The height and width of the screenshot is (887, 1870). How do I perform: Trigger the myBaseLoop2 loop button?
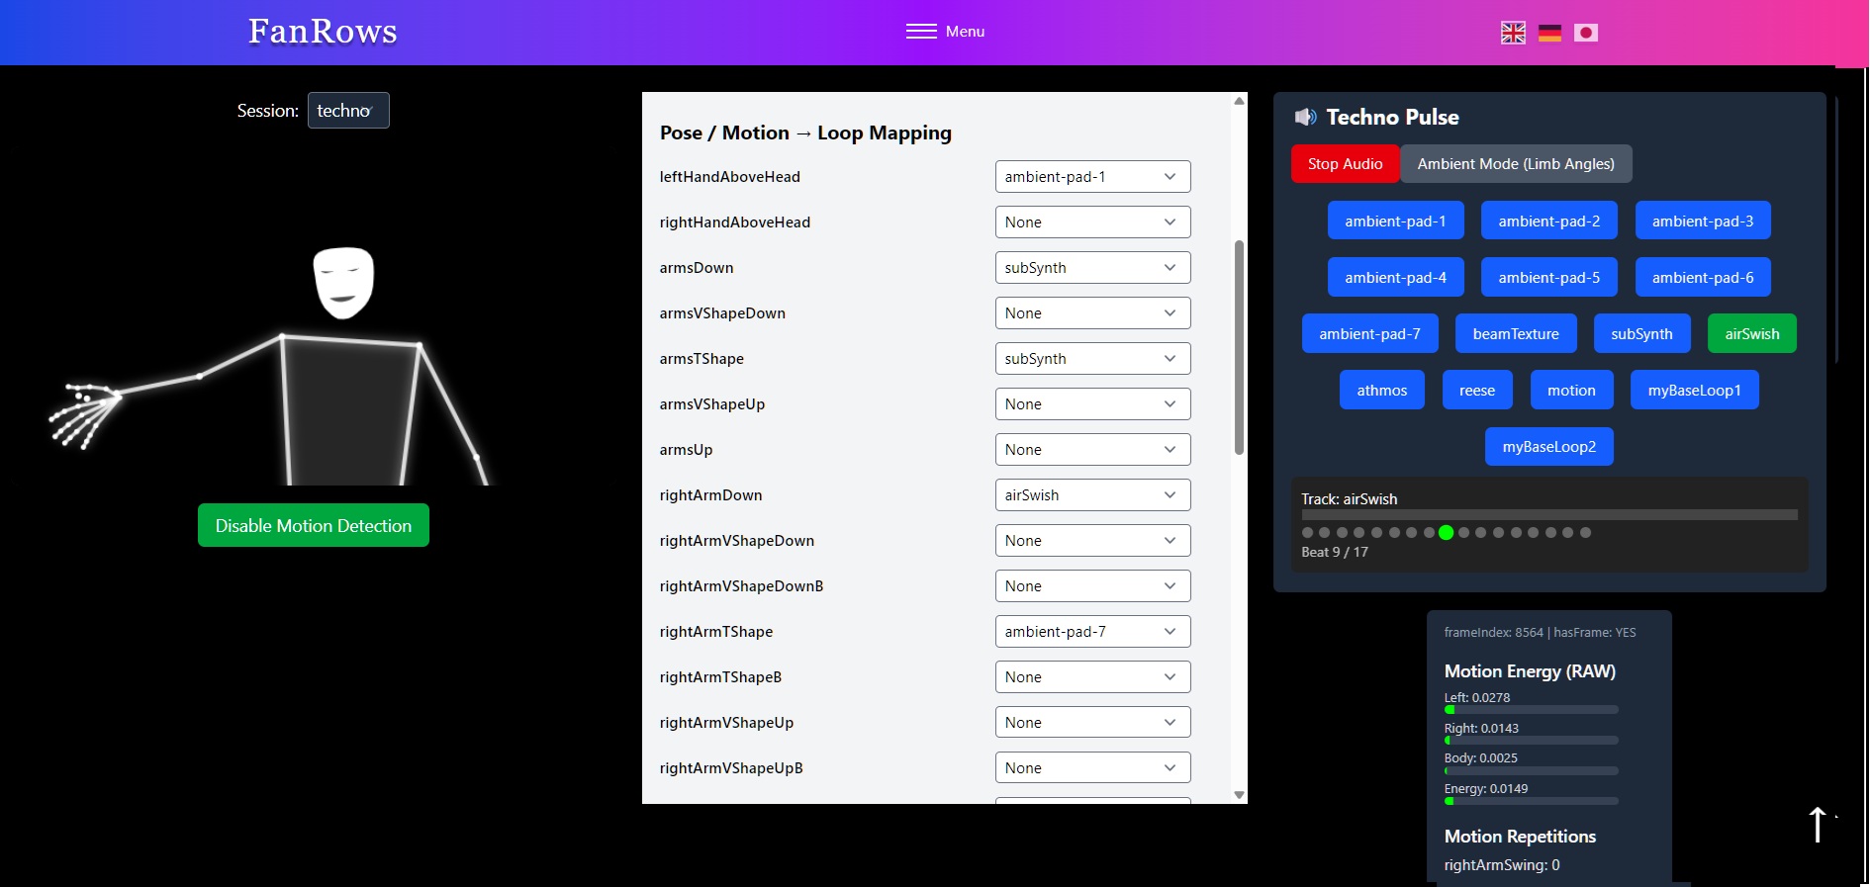[x=1548, y=447]
